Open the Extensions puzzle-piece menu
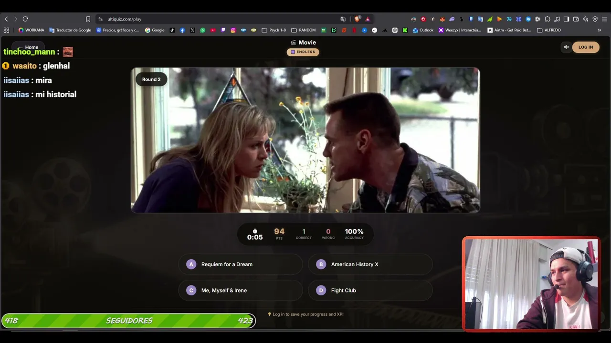 click(x=547, y=19)
